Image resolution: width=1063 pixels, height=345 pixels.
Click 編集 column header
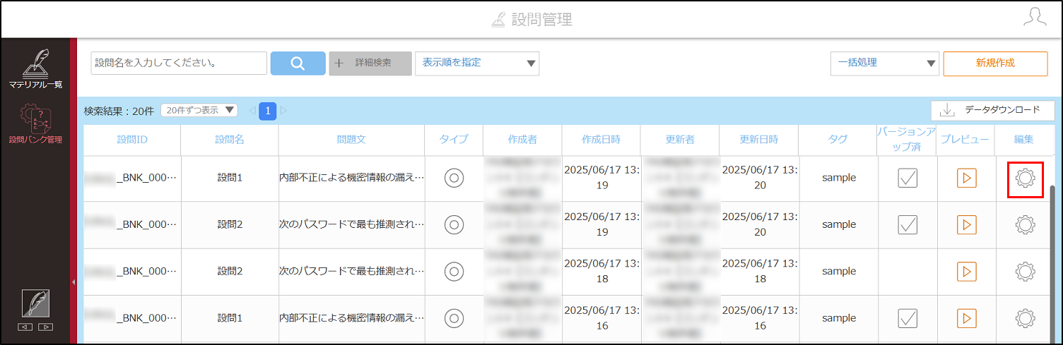pos(1023,140)
